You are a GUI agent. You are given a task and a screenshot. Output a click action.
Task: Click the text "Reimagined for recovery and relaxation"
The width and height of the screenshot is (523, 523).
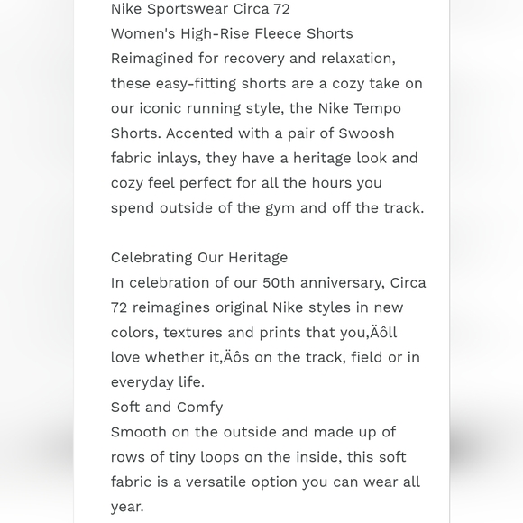point(252,59)
